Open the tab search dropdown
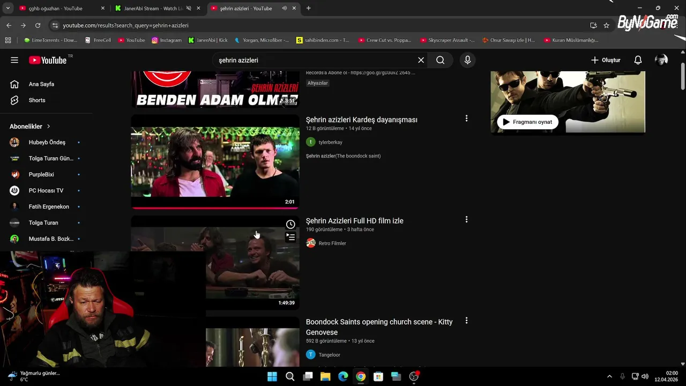The width and height of the screenshot is (686, 386). (x=8, y=8)
